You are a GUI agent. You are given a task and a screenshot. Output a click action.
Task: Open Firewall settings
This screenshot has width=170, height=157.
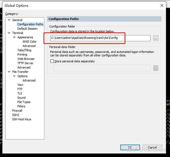(x=17, y=111)
